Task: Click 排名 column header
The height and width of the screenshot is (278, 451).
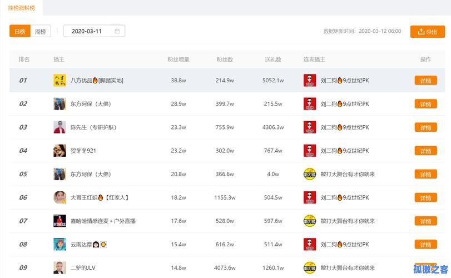Action: [24, 59]
